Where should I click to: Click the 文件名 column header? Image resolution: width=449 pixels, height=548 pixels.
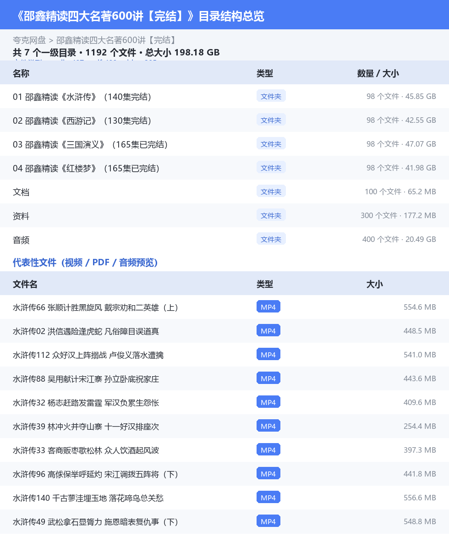pyautogui.click(x=25, y=284)
